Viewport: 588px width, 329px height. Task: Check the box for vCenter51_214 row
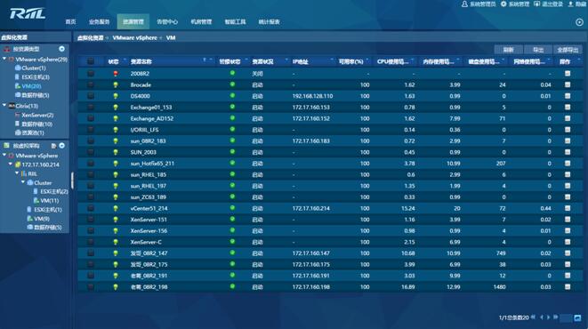91,208
